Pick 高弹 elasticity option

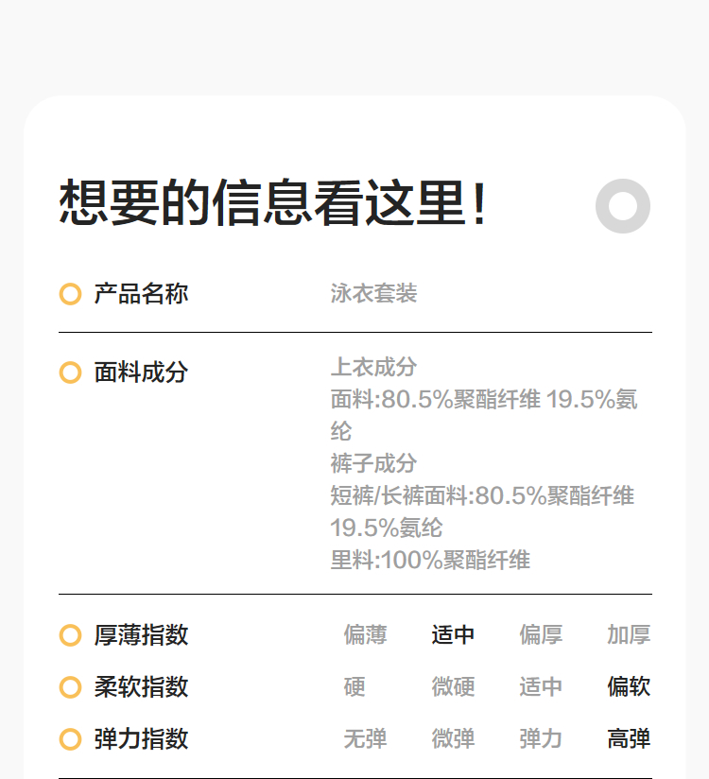[629, 739]
